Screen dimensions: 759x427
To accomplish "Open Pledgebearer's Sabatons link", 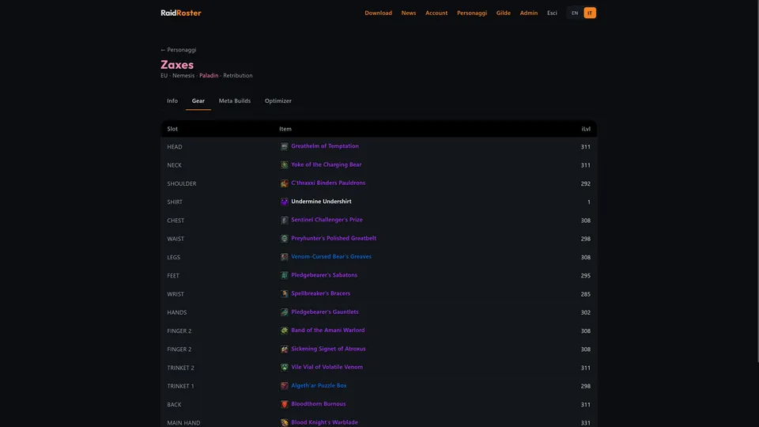I will point(324,275).
